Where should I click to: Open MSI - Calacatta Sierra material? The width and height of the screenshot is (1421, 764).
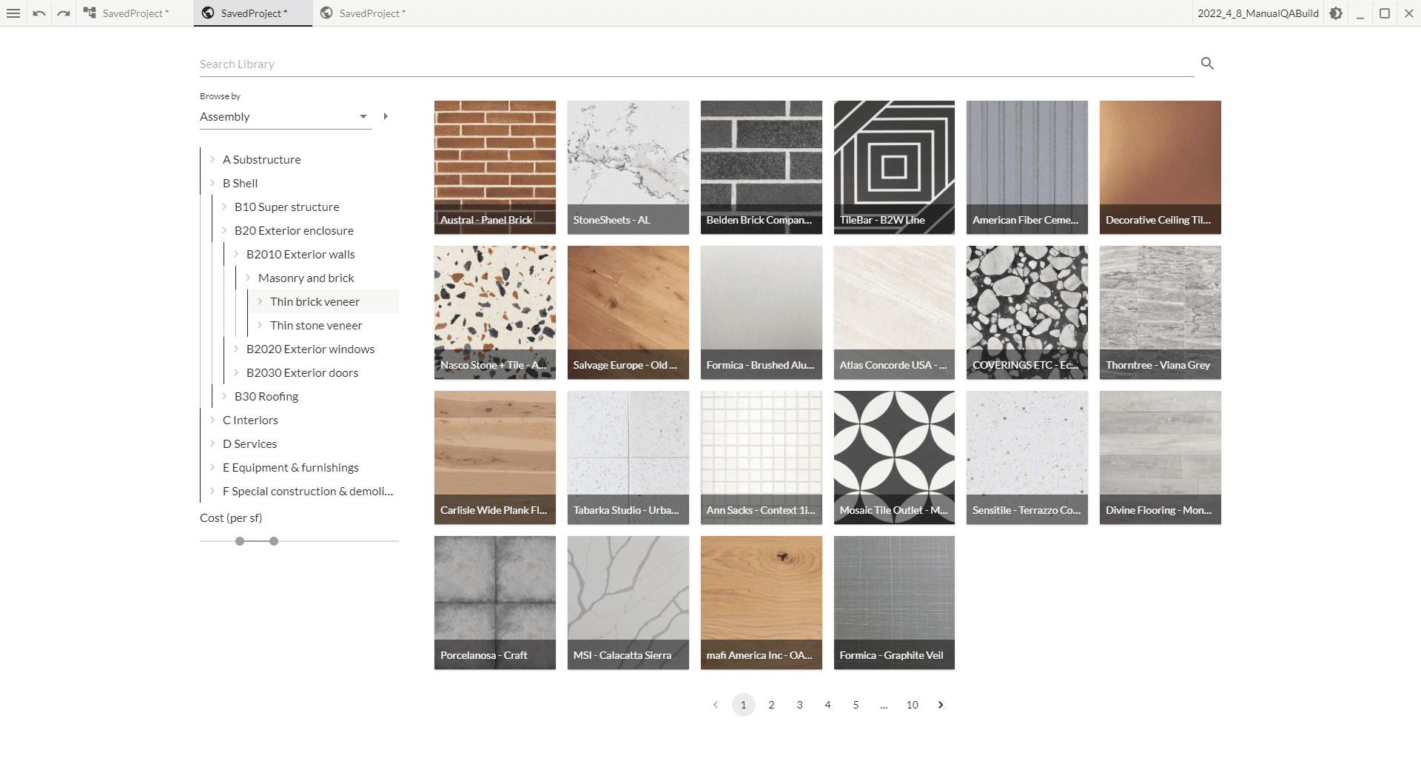pyautogui.click(x=628, y=603)
